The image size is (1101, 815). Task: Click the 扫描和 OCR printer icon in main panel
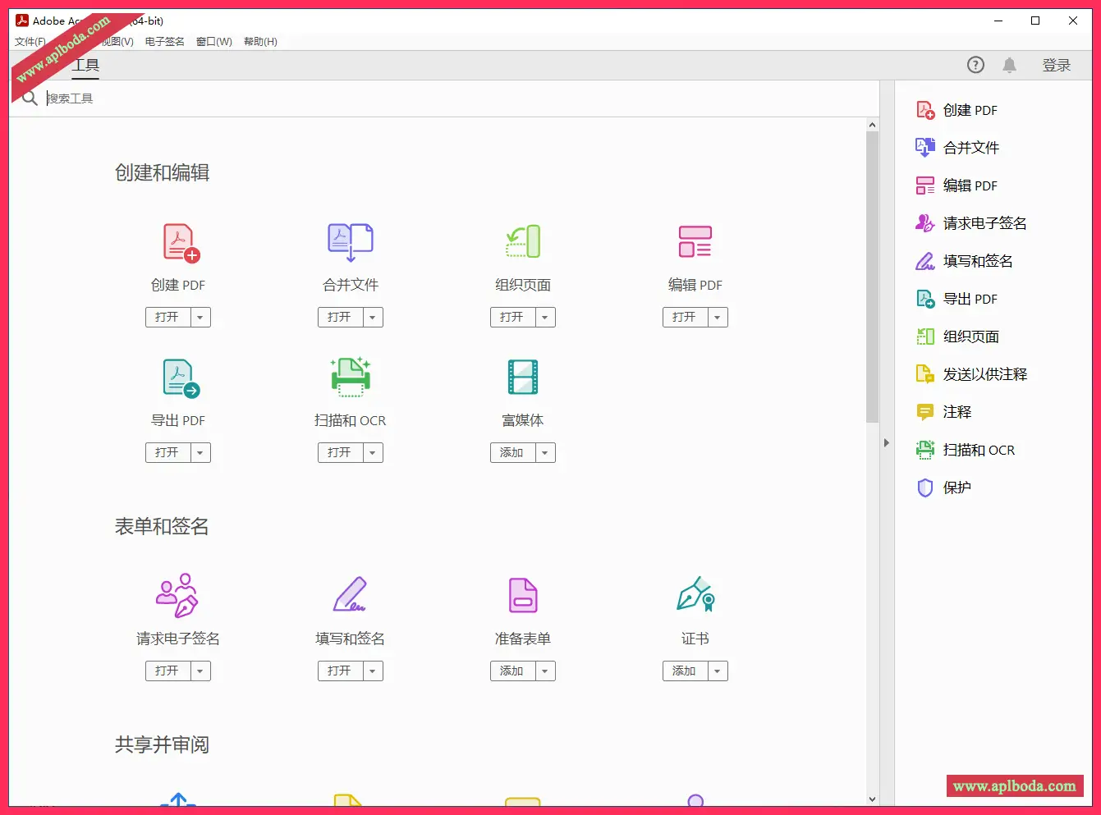tap(351, 378)
